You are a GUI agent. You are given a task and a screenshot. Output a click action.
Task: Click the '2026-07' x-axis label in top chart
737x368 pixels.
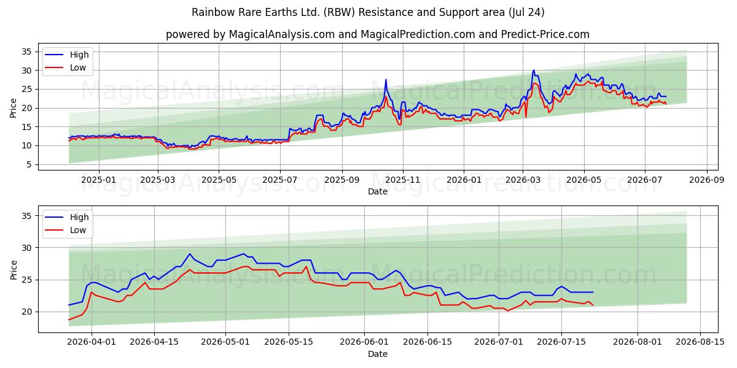pos(645,180)
